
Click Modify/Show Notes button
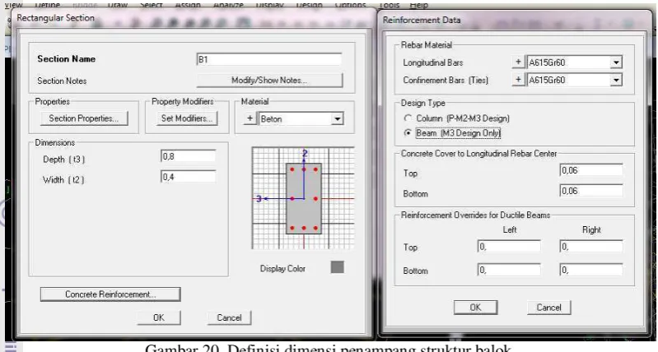tap(269, 80)
